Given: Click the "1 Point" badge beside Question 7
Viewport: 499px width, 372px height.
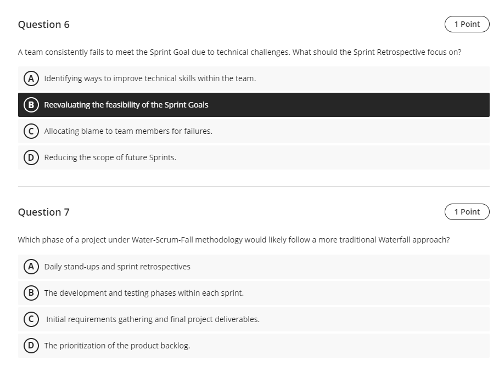Looking at the screenshot, I should [467, 212].
